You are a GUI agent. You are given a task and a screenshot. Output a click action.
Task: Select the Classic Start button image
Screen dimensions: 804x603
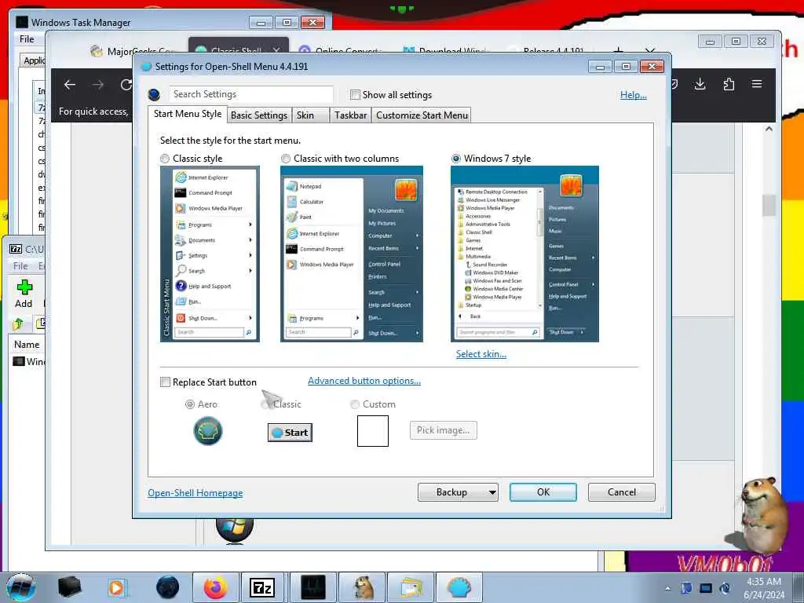(290, 433)
